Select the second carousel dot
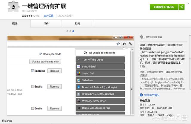This screenshot has height=124, width=191. (x=70, y=31)
